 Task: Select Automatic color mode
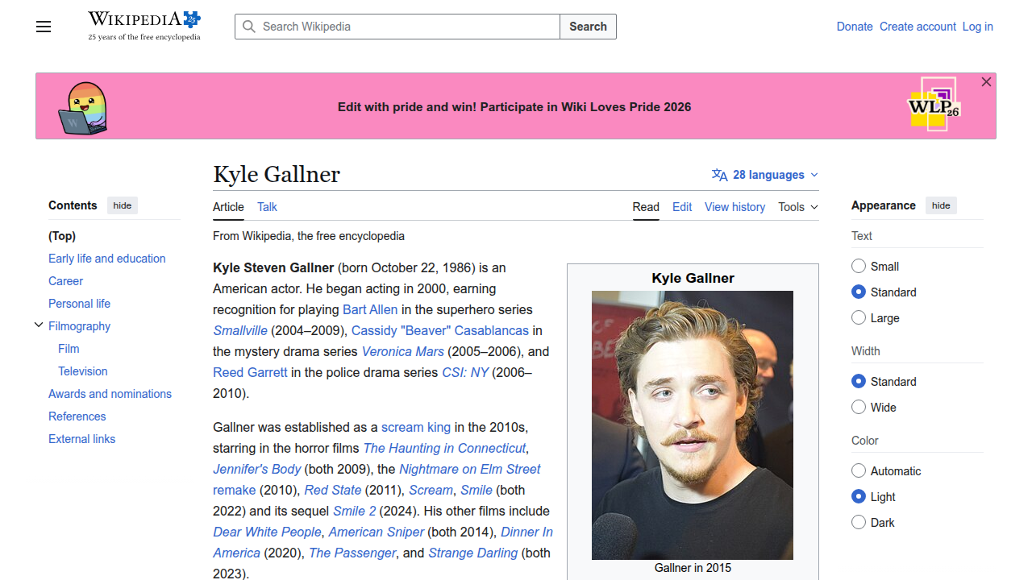(859, 470)
